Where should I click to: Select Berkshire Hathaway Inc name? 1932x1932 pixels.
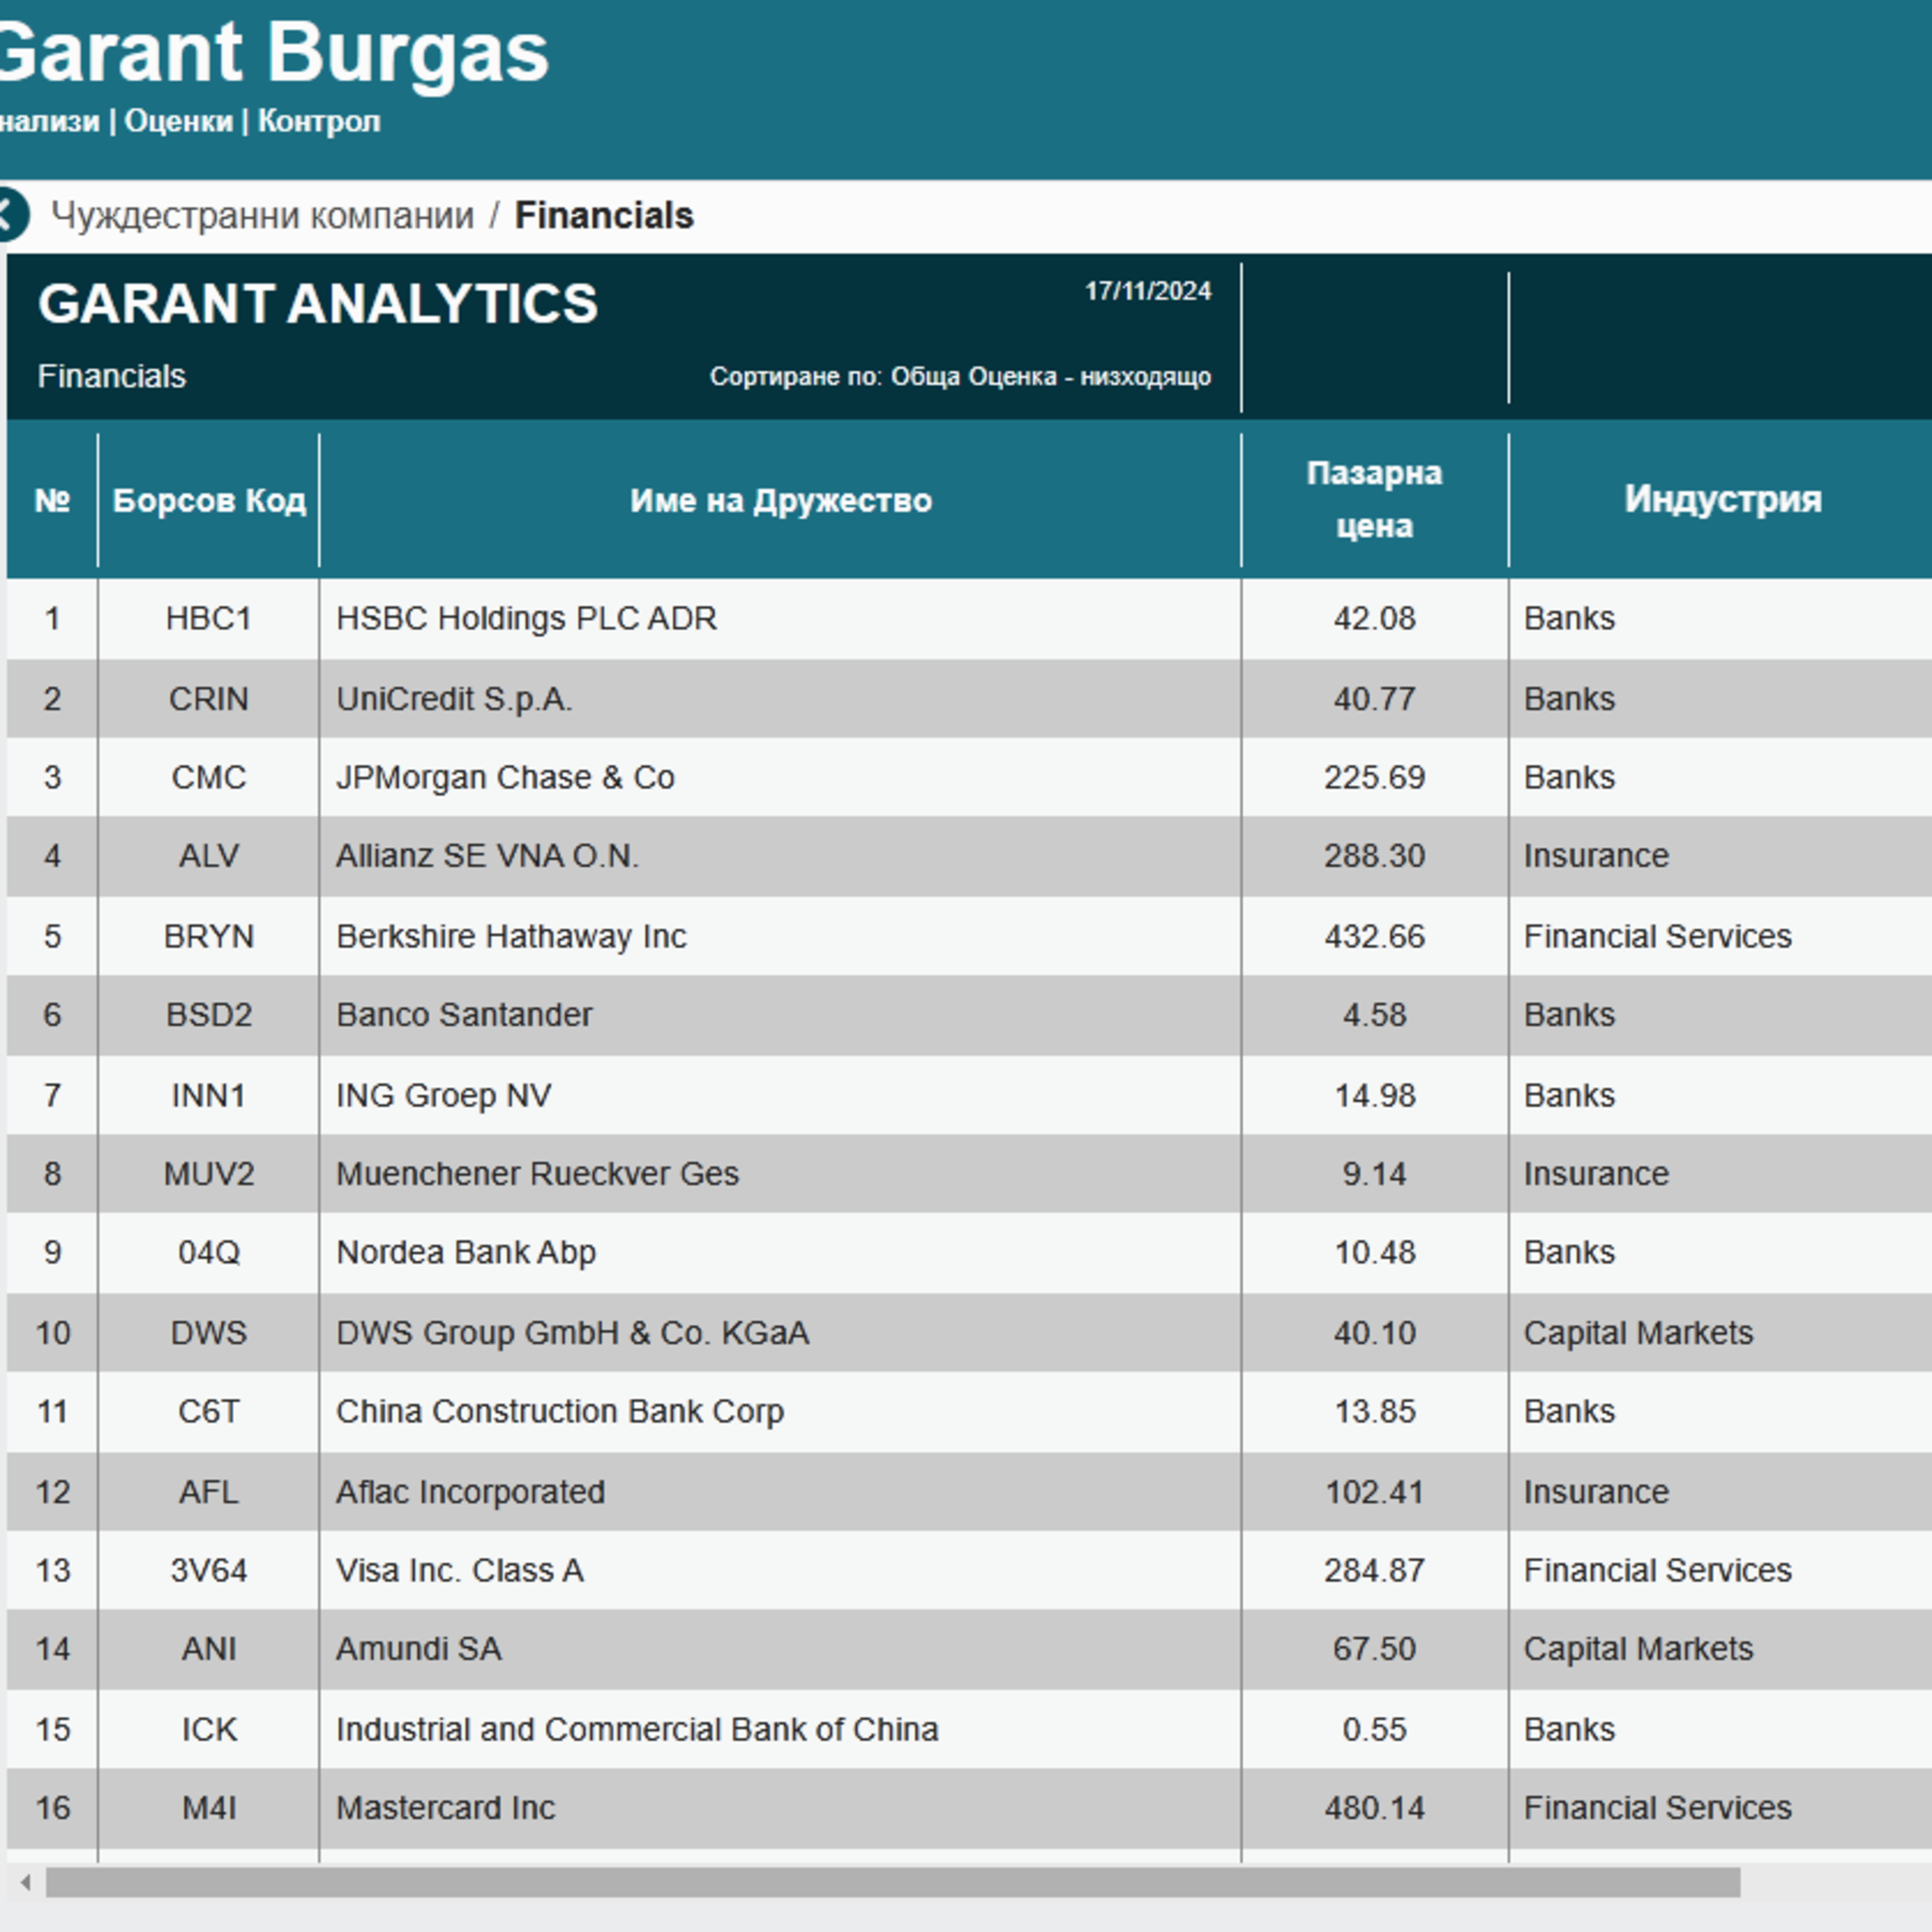511,936
